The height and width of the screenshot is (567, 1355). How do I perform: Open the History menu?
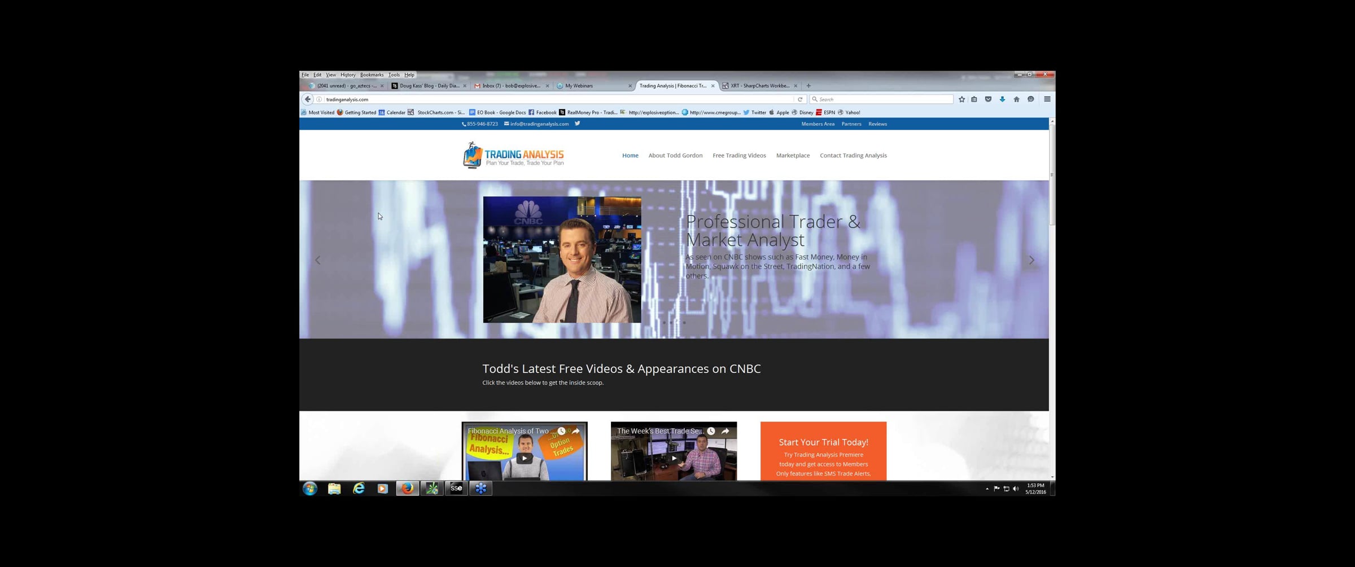pos(348,74)
